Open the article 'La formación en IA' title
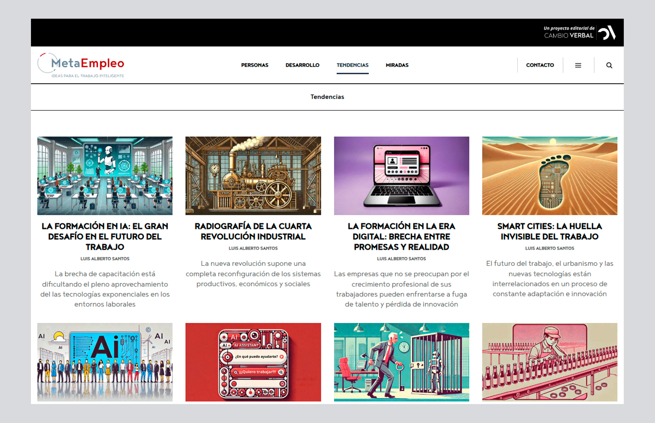Image resolution: width=655 pixels, height=423 pixels. tap(105, 236)
